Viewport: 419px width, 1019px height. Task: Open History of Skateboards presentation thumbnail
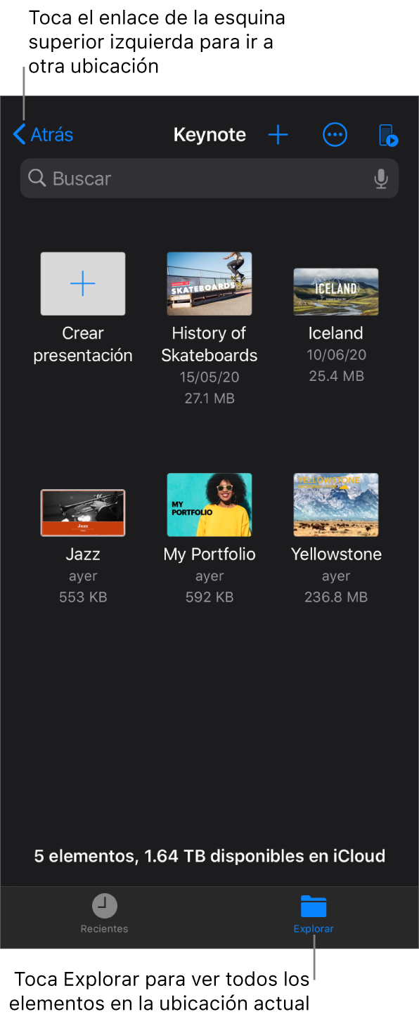click(209, 283)
